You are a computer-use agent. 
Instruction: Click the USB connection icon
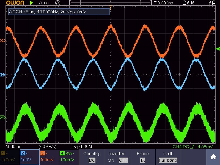[x=210, y=3]
